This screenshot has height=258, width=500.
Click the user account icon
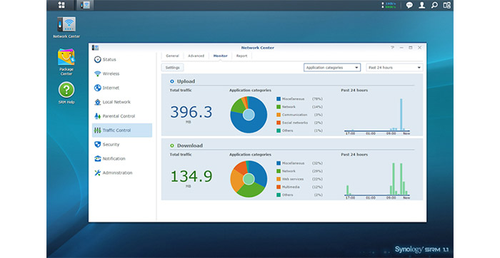point(421,5)
